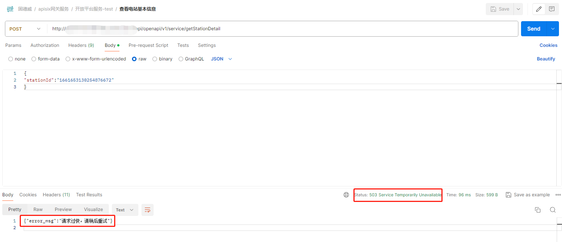This screenshot has width=562, height=242.
Task: Copy response with the copy icon
Action: click(x=537, y=210)
